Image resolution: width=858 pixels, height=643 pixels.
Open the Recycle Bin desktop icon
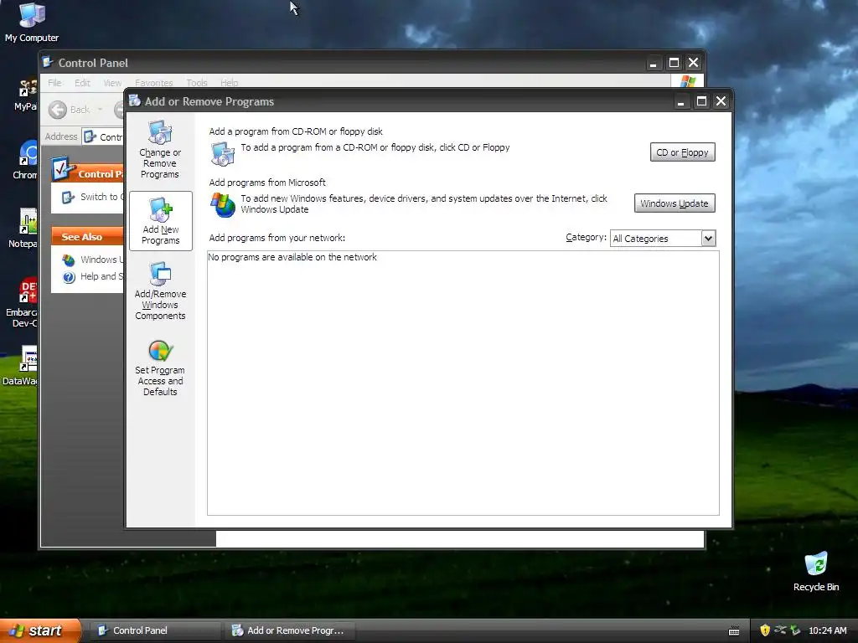coord(816,572)
